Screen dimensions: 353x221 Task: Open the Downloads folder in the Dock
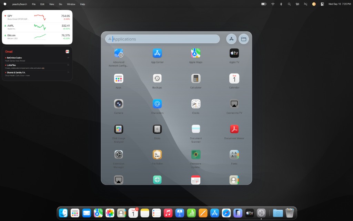[x=278, y=213]
